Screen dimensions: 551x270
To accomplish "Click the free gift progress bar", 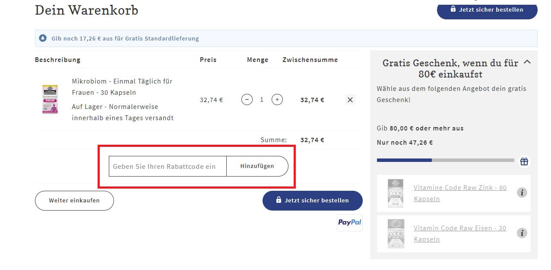I will [446, 160].
